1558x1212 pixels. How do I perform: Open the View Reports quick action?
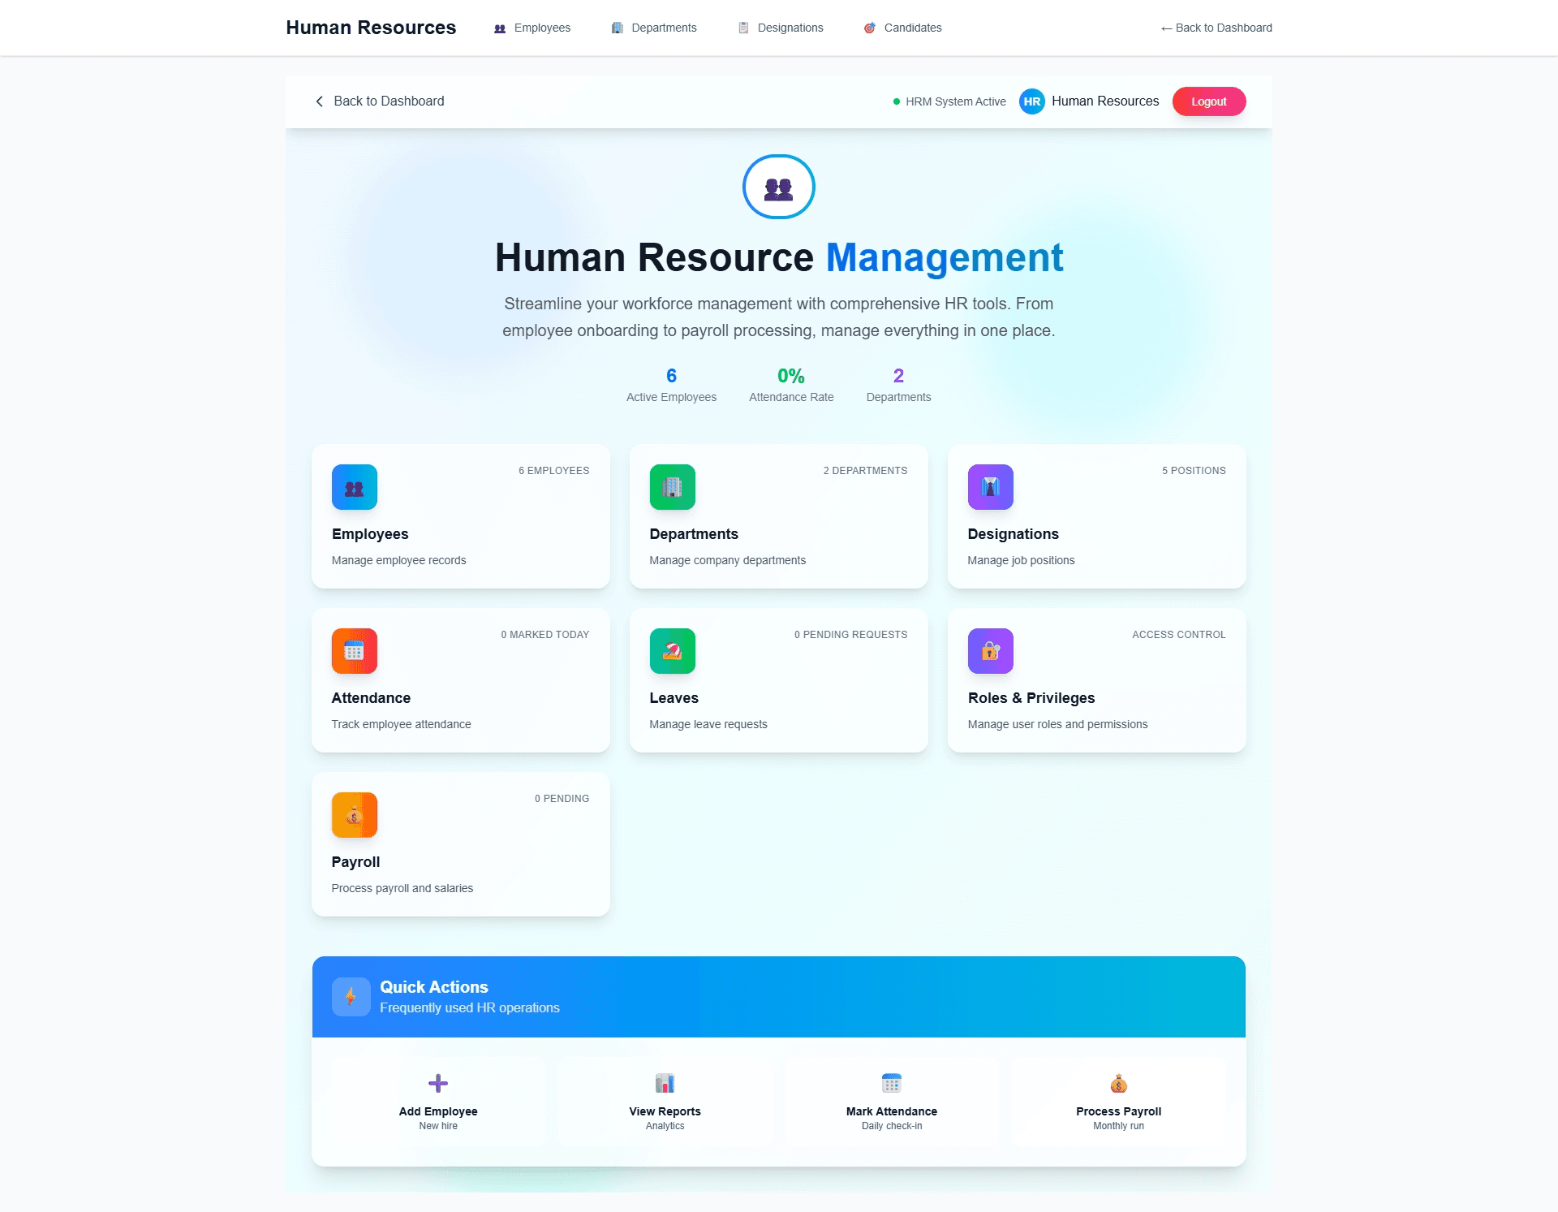pyautogui.click(x=665, y=1102)
